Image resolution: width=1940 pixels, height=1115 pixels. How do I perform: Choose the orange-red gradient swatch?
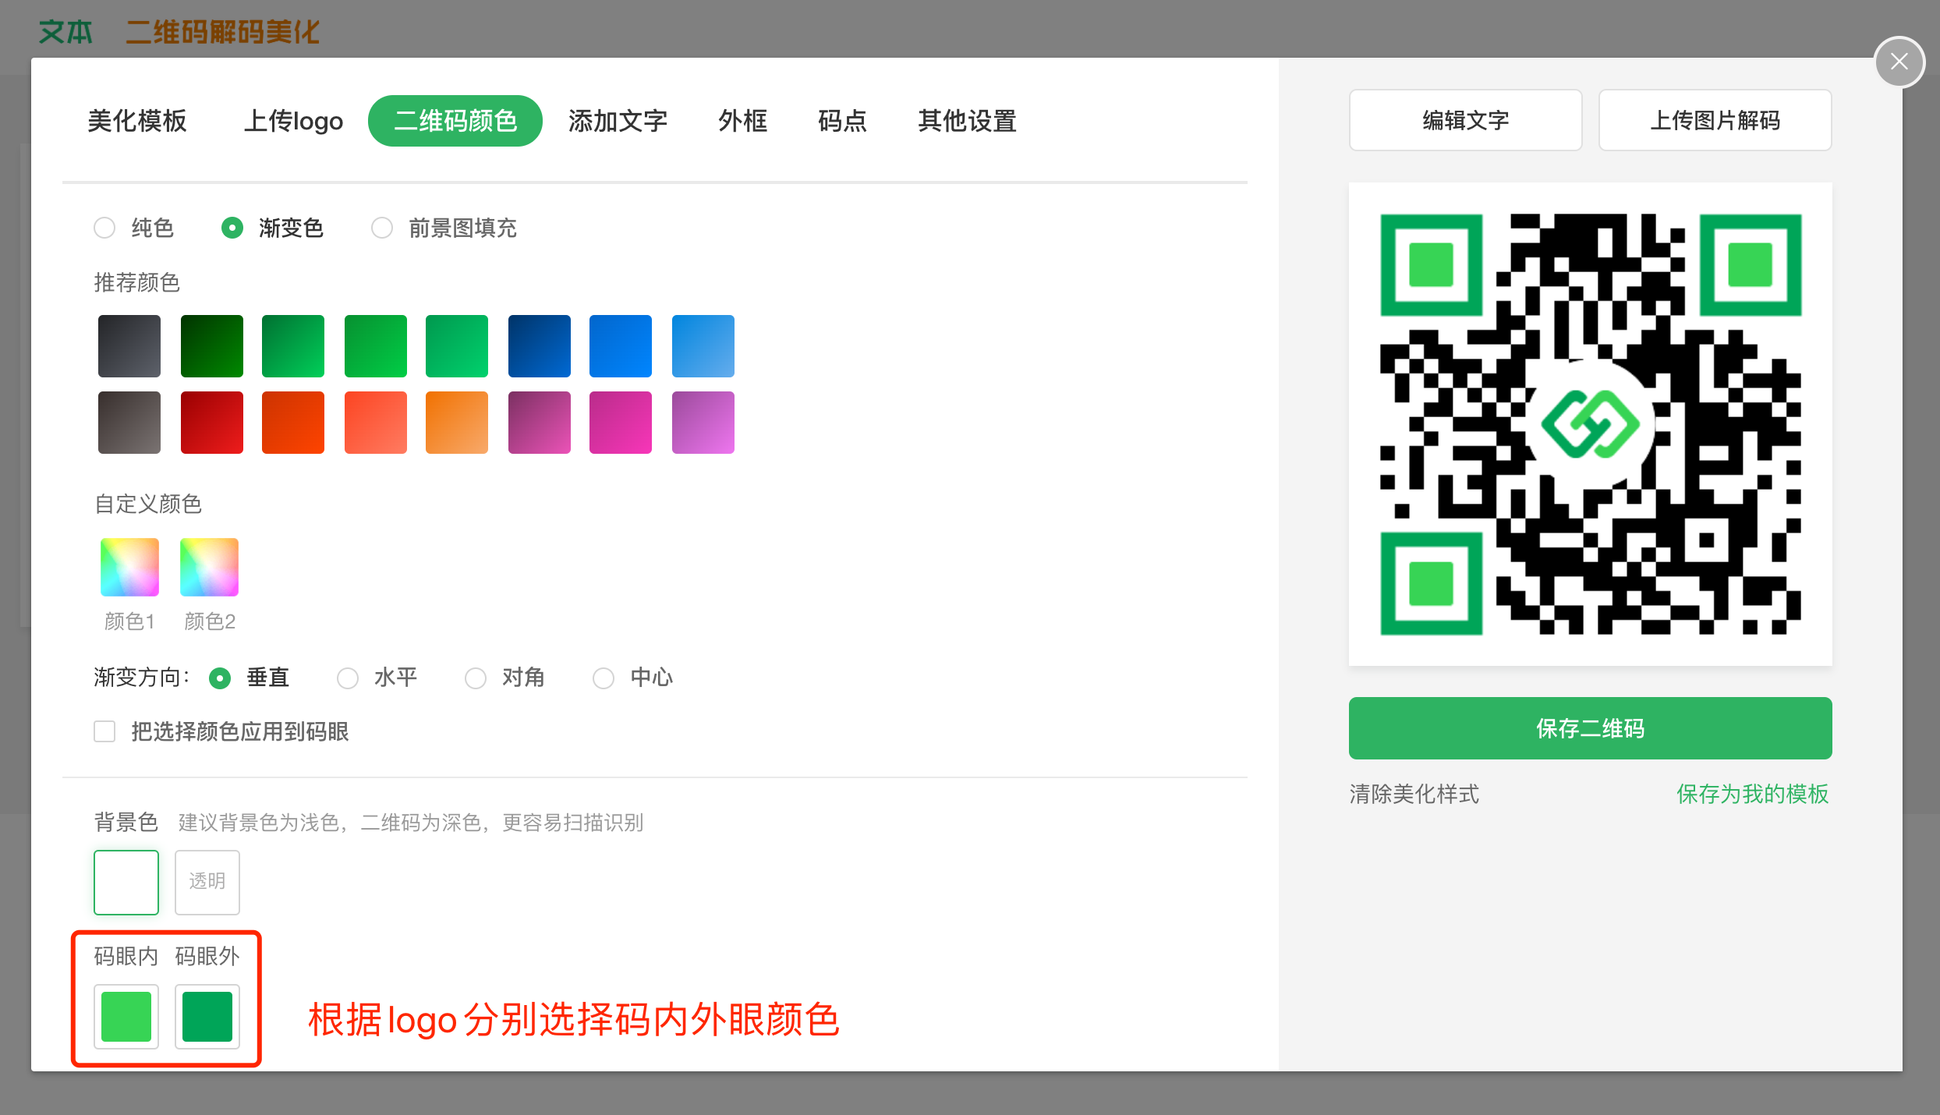click(x=293, y=423)
